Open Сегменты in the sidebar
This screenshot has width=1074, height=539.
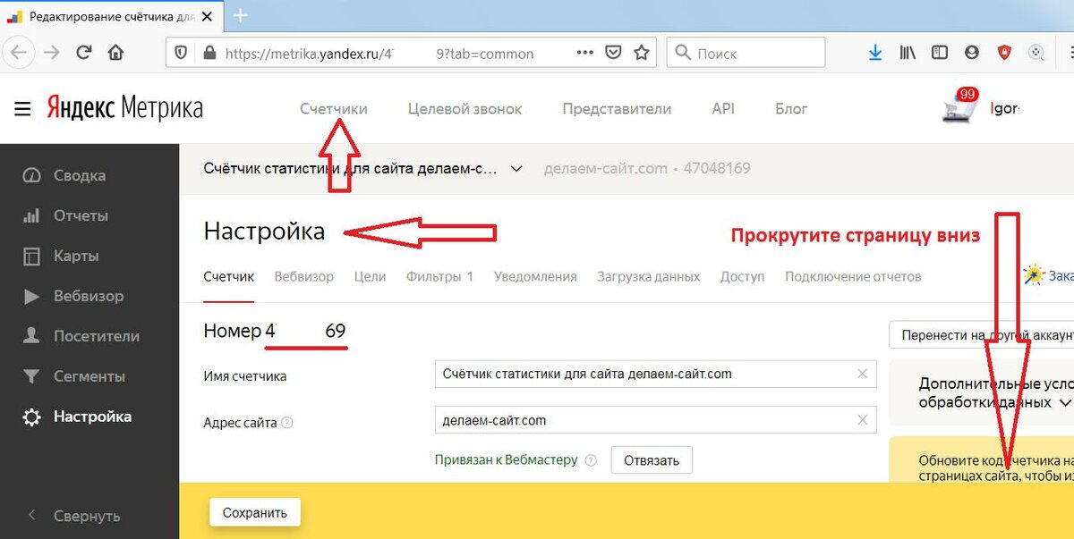click(89, 376)
